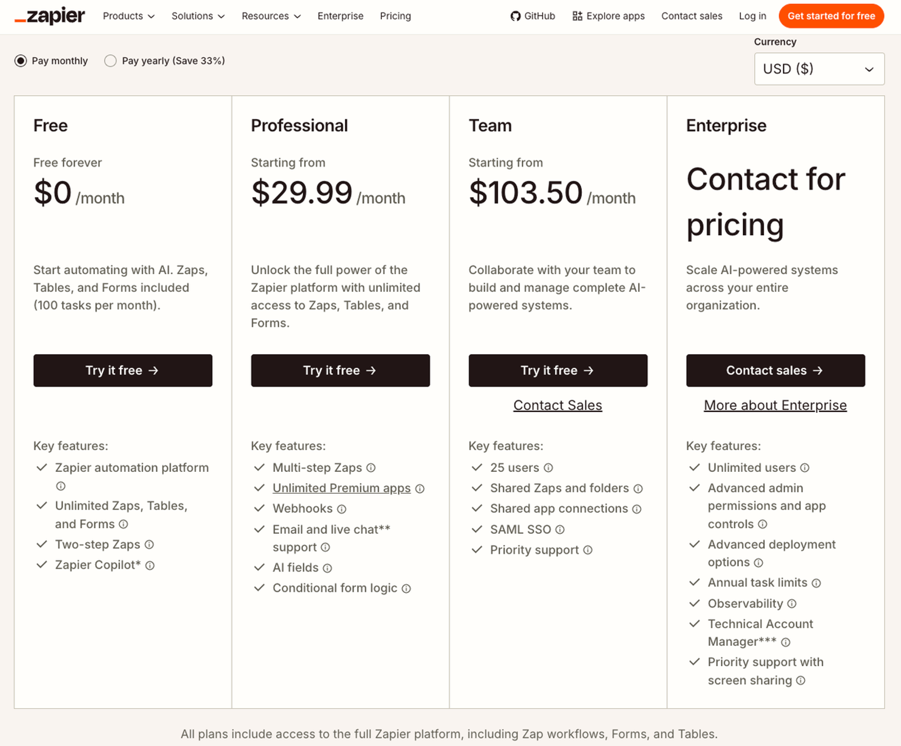
Task: Open info icon beside Two-step Zaps
Action: (149, 544)
